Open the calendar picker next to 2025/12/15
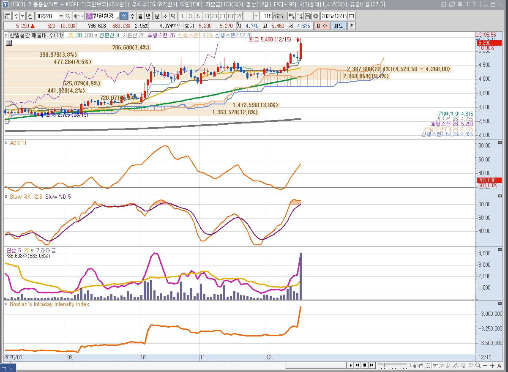 click(x=351, y=16)
